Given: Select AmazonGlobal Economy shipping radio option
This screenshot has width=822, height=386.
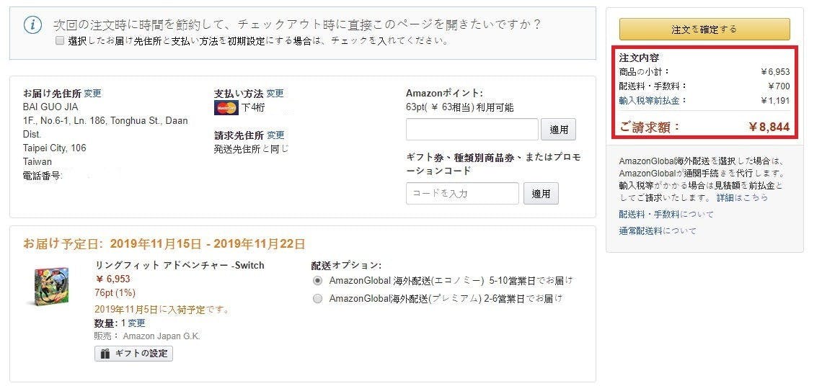Looking at the screenshot, I should 317,281.
